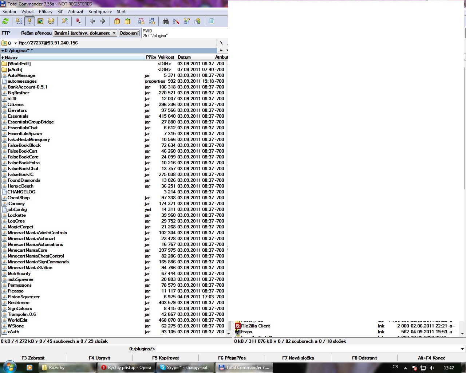Select the jobConfig yml file
The width and height of the screenshot is (466, 373).
[x=113, y=209]
